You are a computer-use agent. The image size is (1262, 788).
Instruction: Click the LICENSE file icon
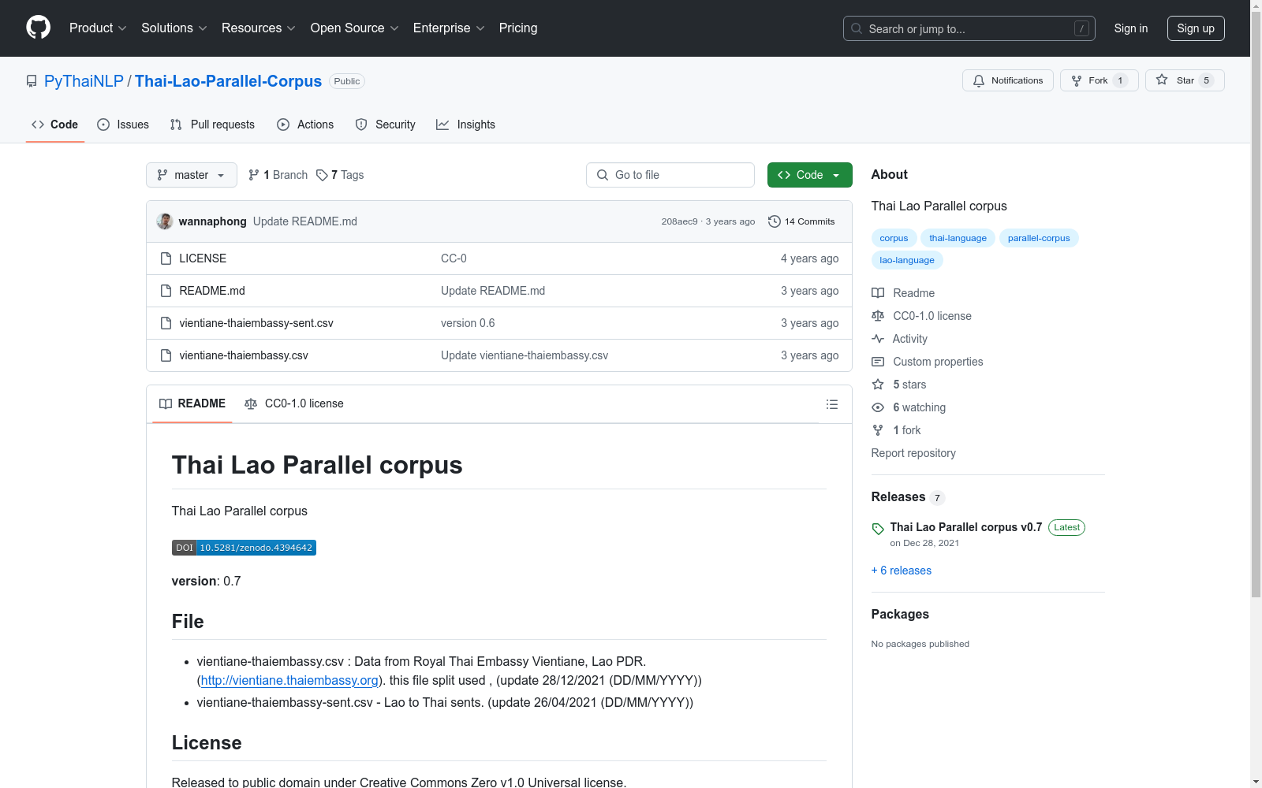coord(166,258)
